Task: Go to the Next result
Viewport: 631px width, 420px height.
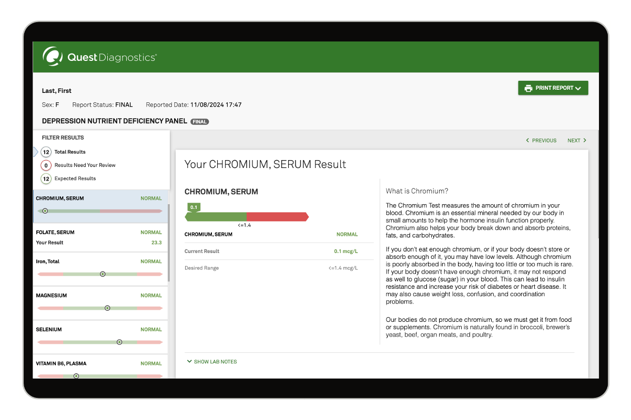Action: (x=574, y=141)
